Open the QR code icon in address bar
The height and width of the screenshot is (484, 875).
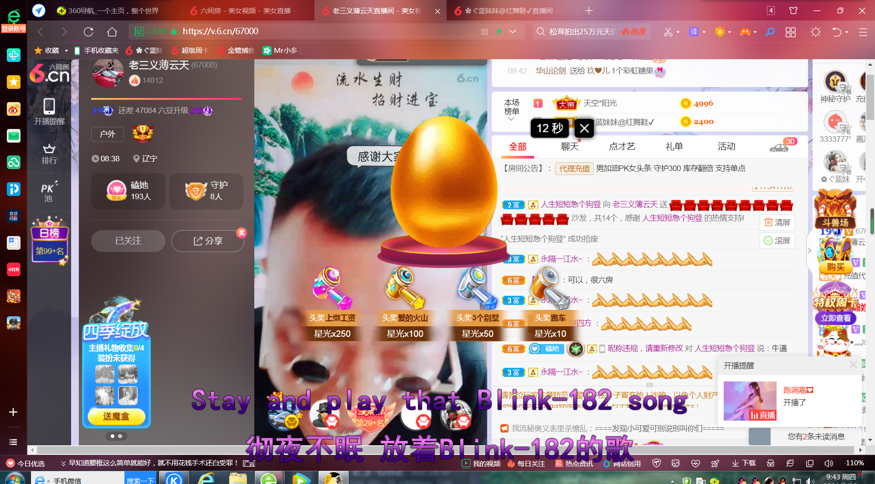click(x=484, y=31)
